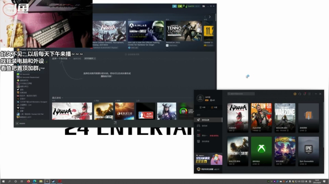Open Naraka news thumbnail in Steam
Image resolution: width=329 pixels, height=184 pixels.
[x=109, y=31]
